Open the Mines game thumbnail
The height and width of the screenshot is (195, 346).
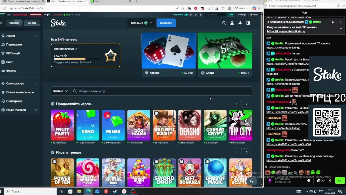(x=113, y=125)
